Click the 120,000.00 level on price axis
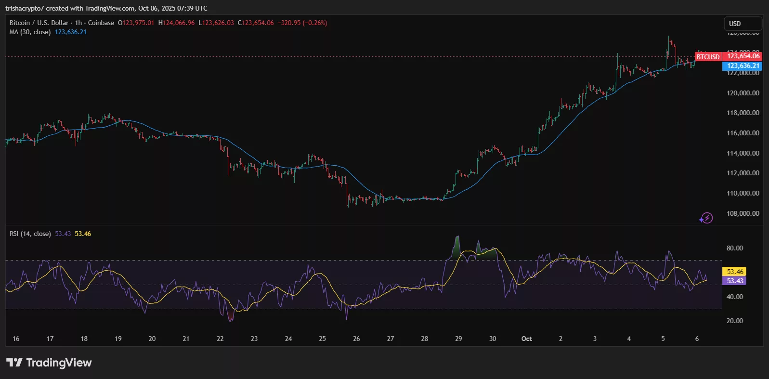 [x=743, y=93]
